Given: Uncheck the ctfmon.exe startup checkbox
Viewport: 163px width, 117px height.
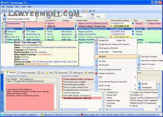Looking at the screenshot, I should (3, 32).
